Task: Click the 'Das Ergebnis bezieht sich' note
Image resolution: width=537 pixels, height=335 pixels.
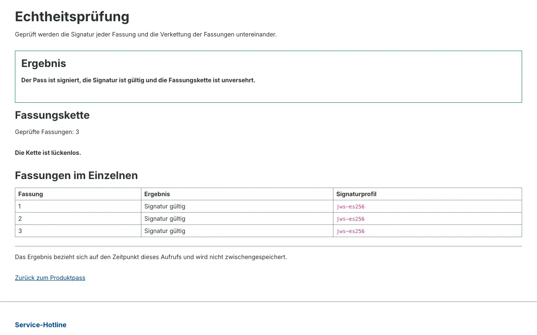Action: coord(151,257)
